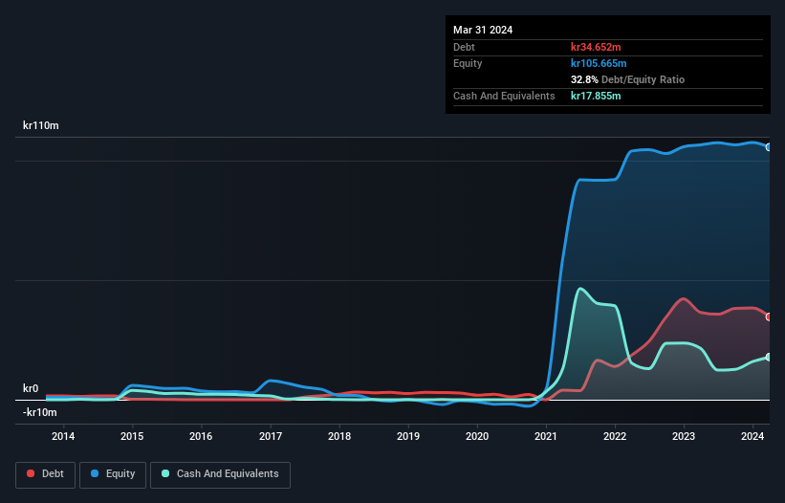Image resolution: width=785 pixels, height=503 pixels.
Task: Click the 2017 x-axis label
Action: 271,436
